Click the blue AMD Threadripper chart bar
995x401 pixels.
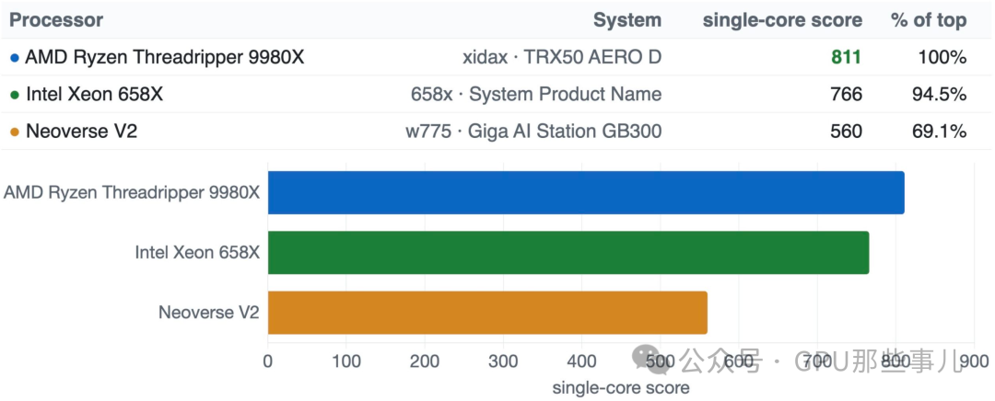[x=586, y=192]
